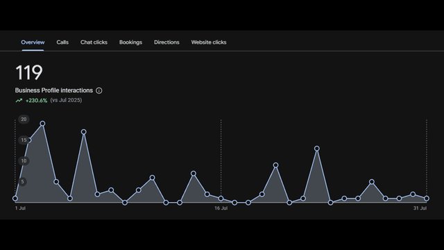444x250 pixels.
Task: Click the Business Profile interactions label
Action: coord(54,90)
